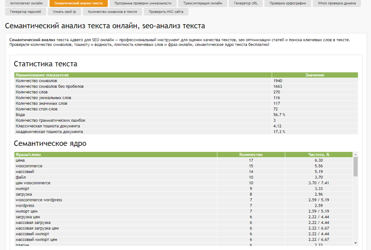Click Академическая тошнота документа row label

click(x=49, y=132)
